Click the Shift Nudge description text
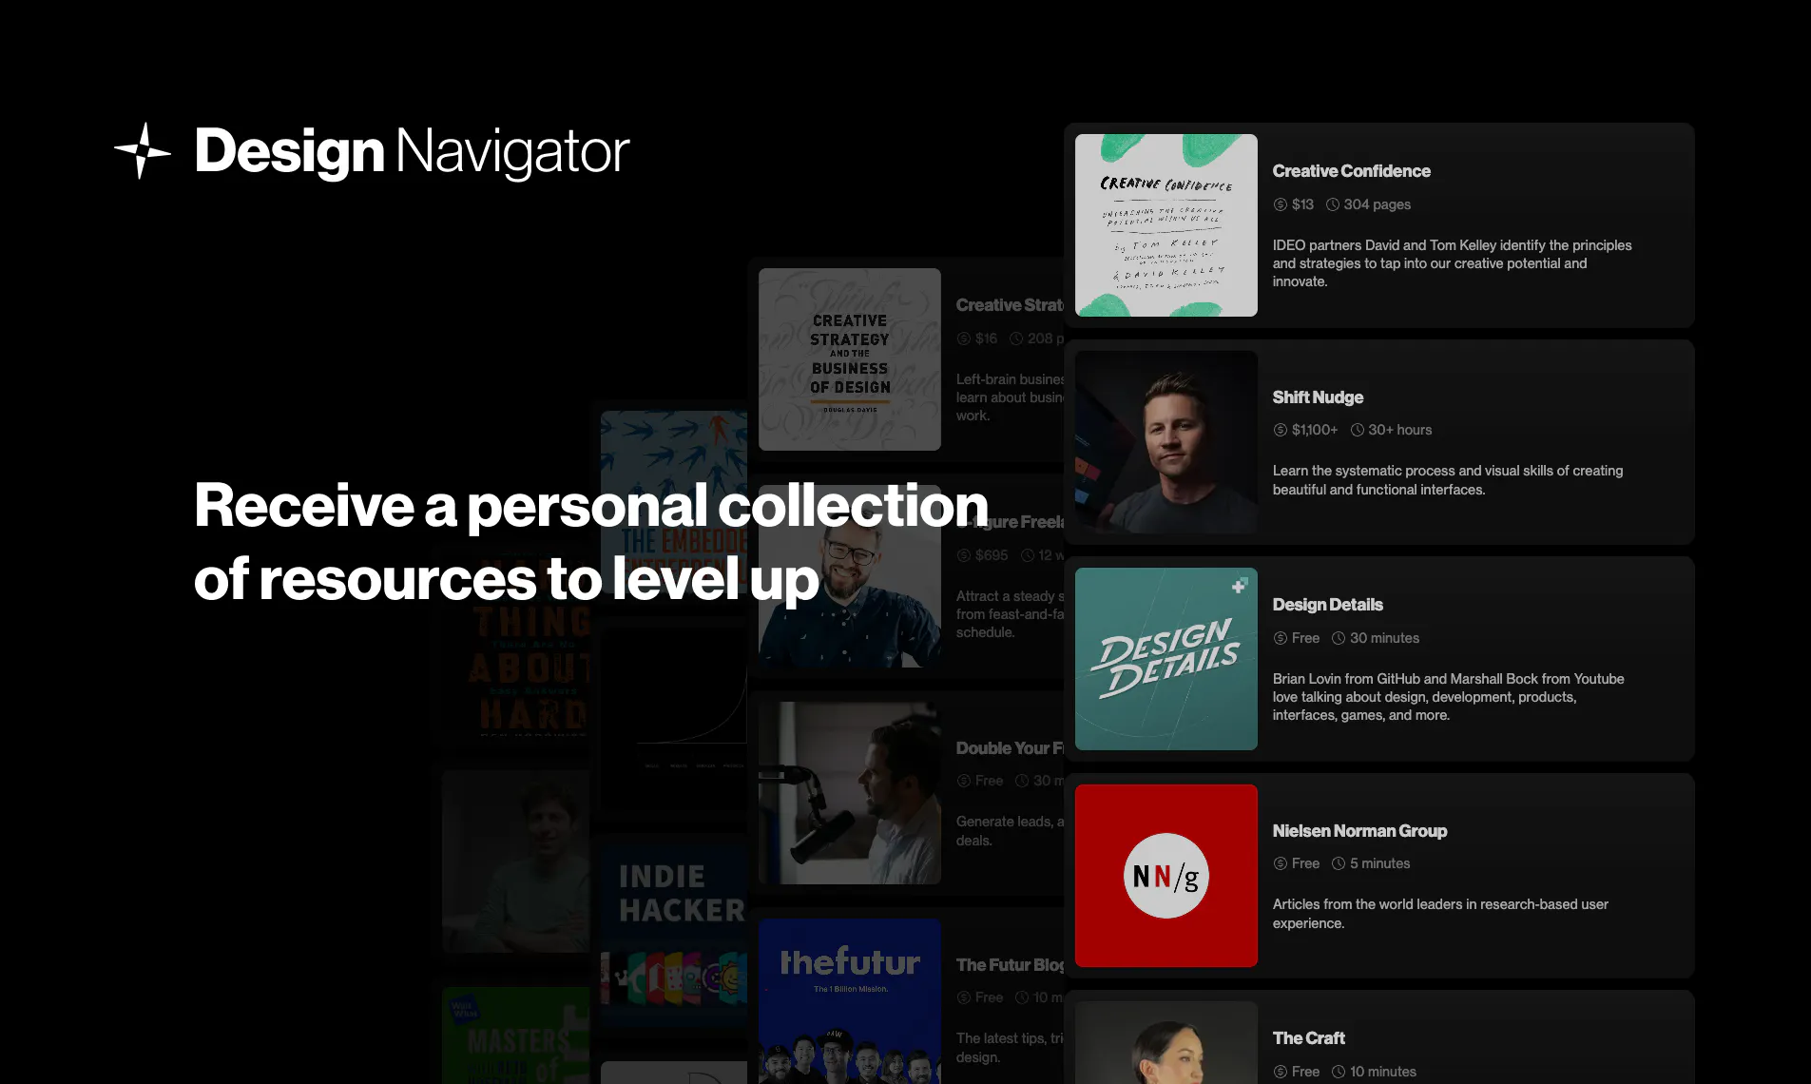The height and width of the screenshot is (1084, 1811). point(1447,480)
